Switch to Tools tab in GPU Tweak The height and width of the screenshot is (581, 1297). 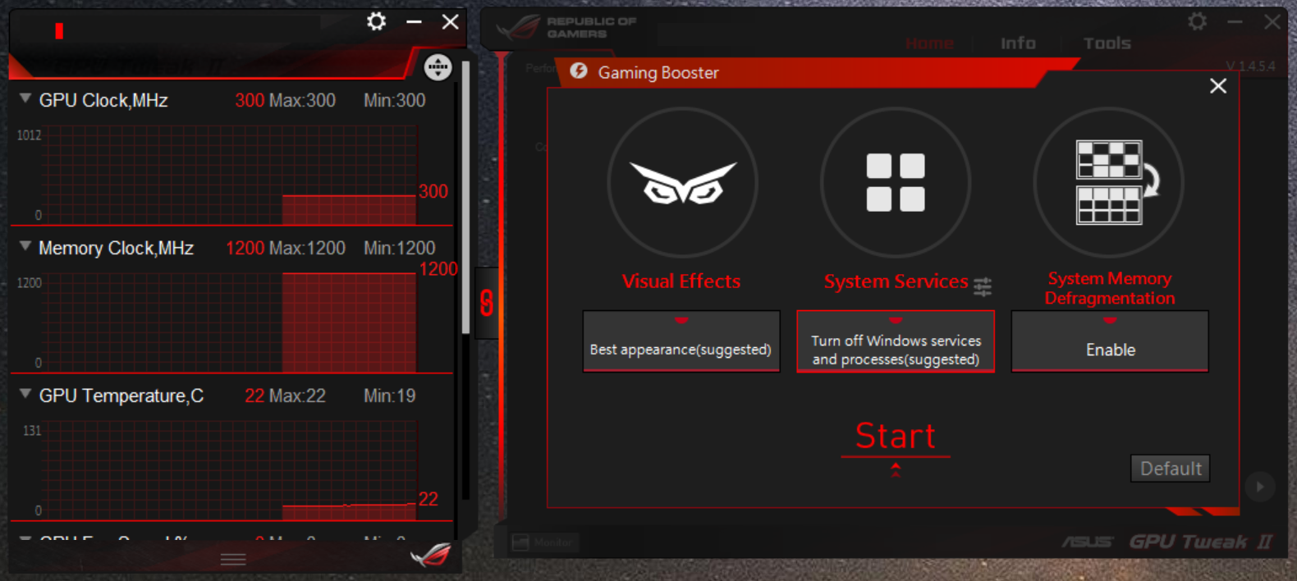[1107, 43]
